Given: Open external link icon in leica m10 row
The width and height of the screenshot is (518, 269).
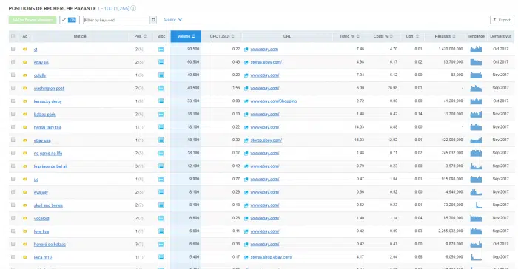Looking at the screenshot, I should click(246, 257).
